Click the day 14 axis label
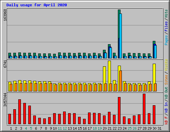This screenshot has width=170, height=132. coord(75,128)
